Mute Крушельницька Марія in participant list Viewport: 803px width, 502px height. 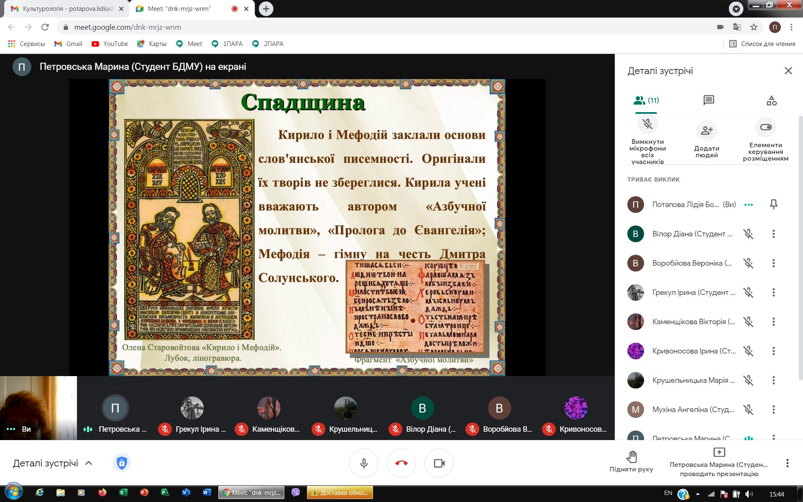[x=748, y=380]
